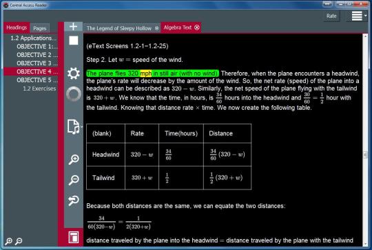Go to OBJECTIVE 3 heading

tap(37, 63)
